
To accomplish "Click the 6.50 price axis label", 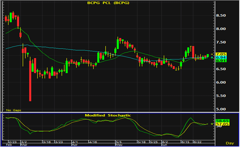I will click(x=221, y=69).
